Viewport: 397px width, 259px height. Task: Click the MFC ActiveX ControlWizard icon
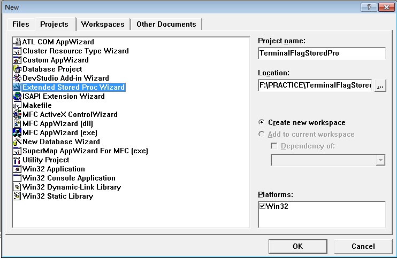pos(17,114)
